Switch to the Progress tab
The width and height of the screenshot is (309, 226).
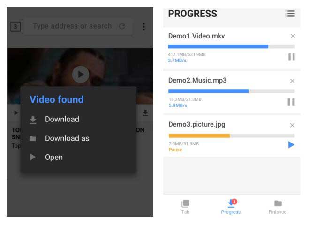click(231, 206)
